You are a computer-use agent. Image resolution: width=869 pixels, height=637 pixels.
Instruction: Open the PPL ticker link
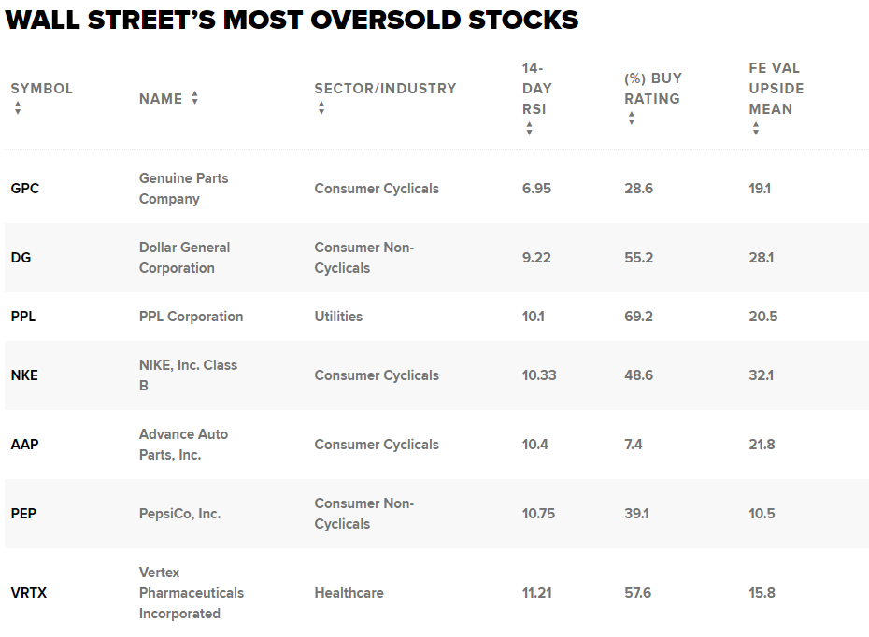coord(22,317)
